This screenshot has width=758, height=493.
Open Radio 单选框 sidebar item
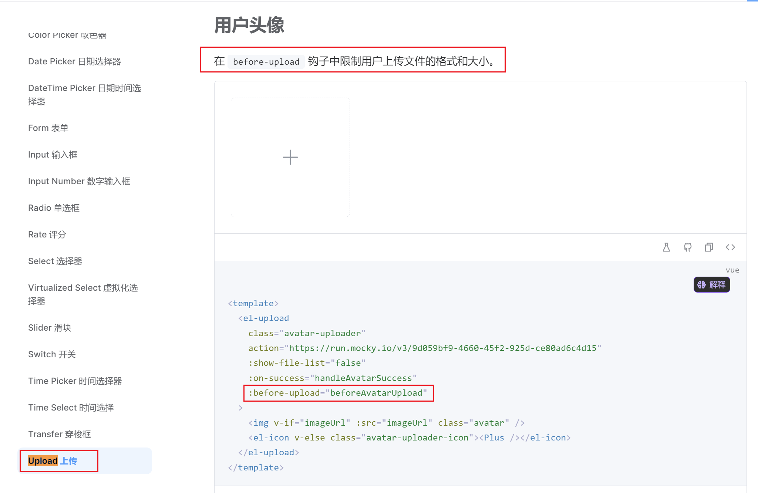pos(54,208)
